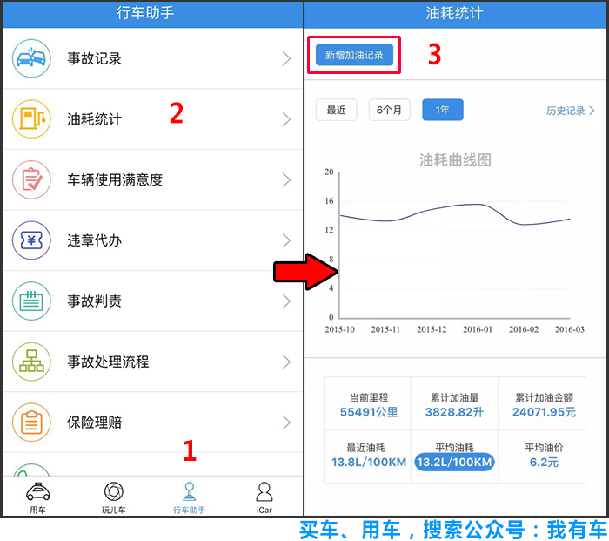
Task: Switch to the iCar profile tab
Action: [x=264, y=497]
